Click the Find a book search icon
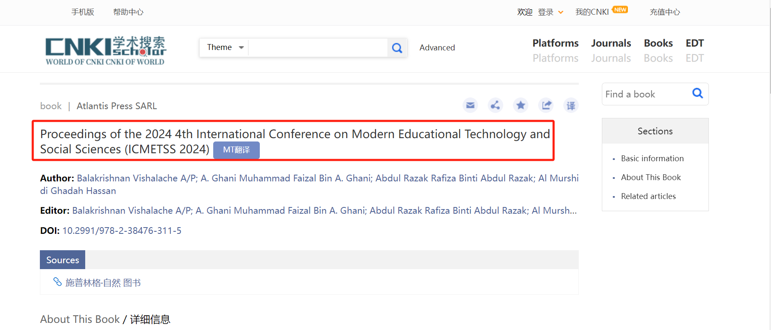The image size is (771, 330). click(x=698, y=93)
